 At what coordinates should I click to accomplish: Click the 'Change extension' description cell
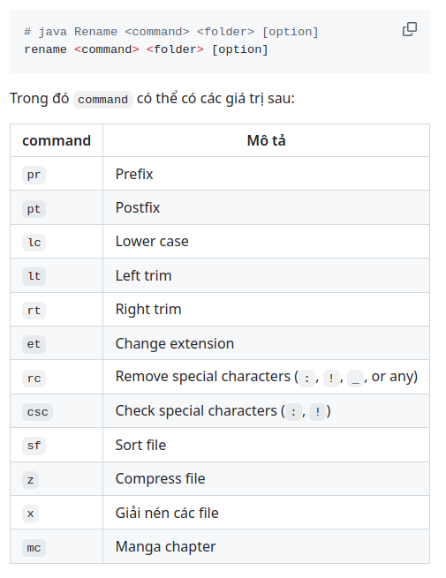coord(266,343)
